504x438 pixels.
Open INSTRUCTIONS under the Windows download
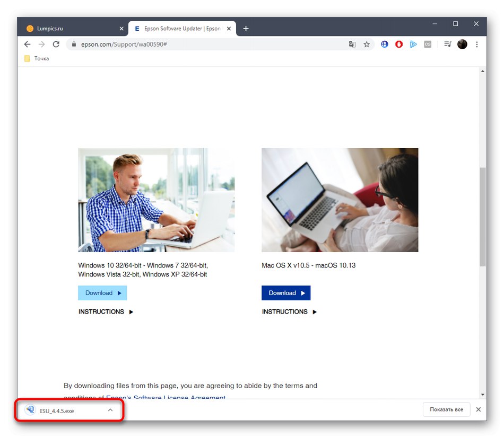[106, 312]
